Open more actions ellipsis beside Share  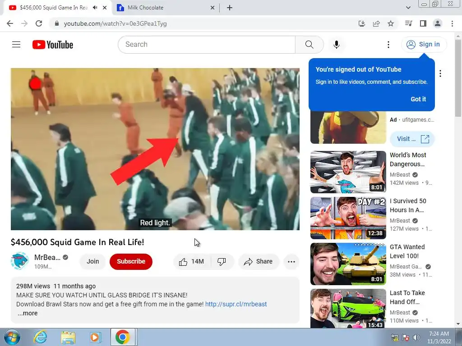291,262
